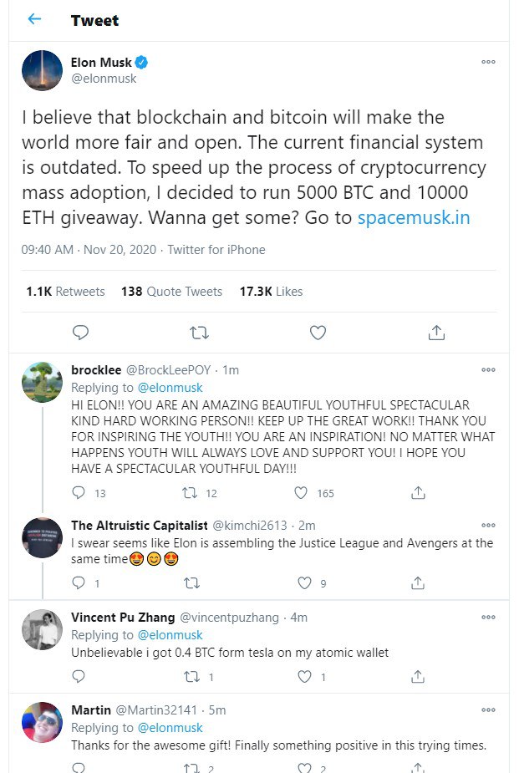Share the main tweet via share icon

(x=436, y=333)
